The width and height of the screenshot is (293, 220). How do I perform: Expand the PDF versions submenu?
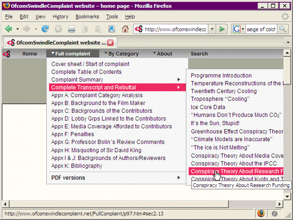click(x=117, y=178)
